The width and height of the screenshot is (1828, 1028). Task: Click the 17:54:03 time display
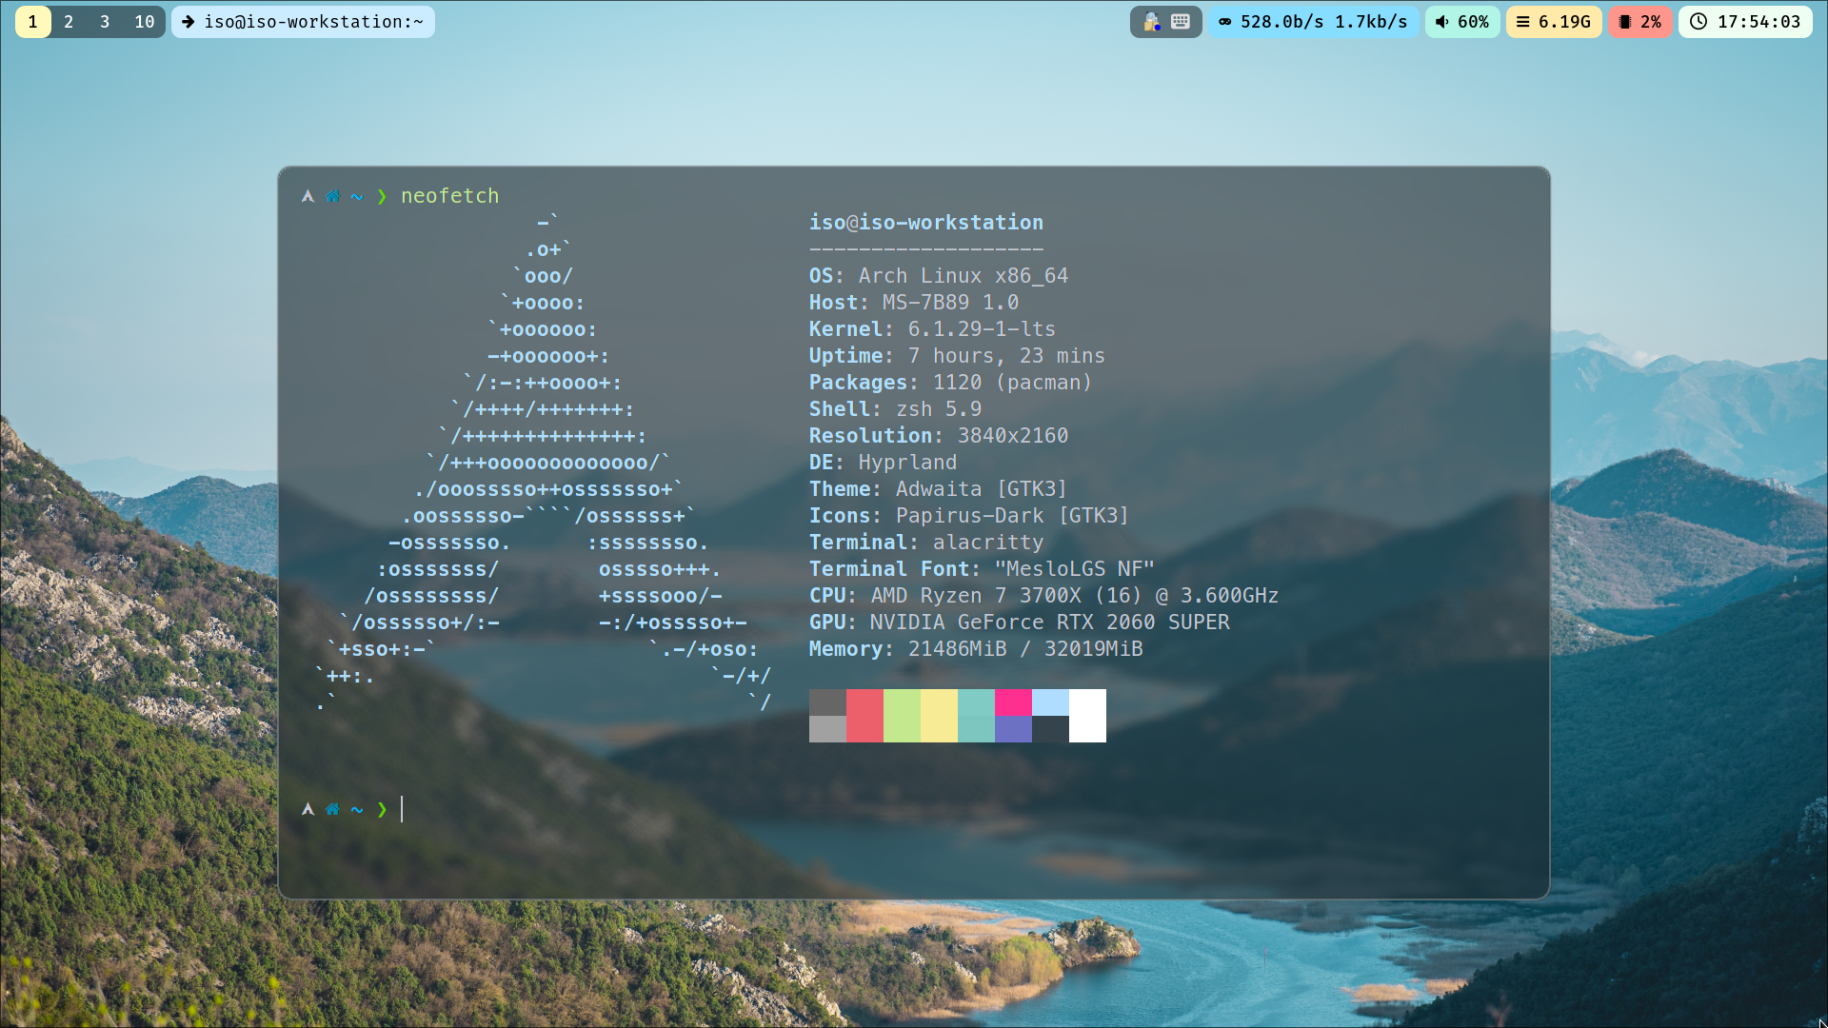click(x=1758, y=21)
